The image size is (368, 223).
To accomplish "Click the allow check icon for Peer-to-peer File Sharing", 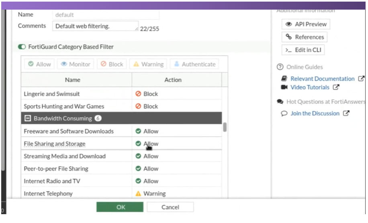I will (138, 168).
